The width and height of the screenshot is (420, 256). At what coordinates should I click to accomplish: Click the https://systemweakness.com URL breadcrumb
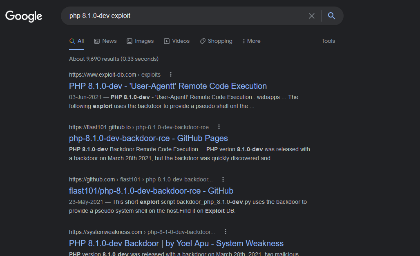[x=142, y=232]
